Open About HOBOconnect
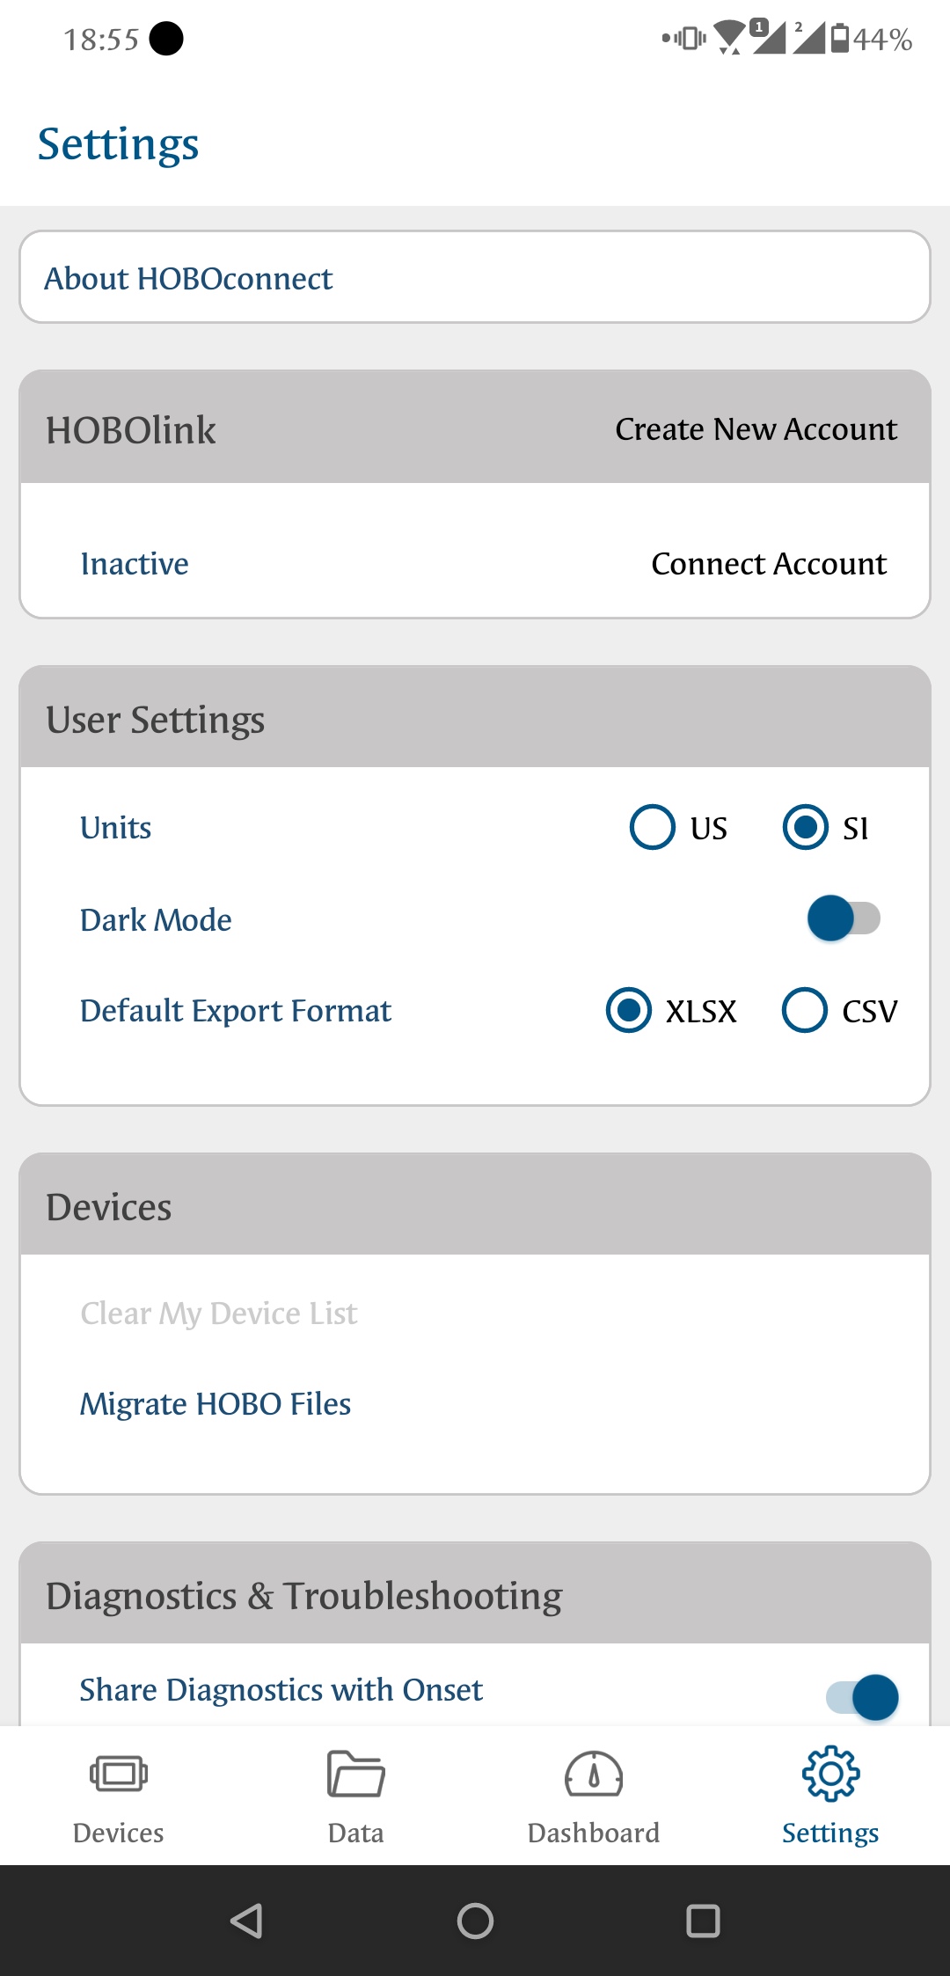This screenshot has height=1976, width=950. coord(475,277)
